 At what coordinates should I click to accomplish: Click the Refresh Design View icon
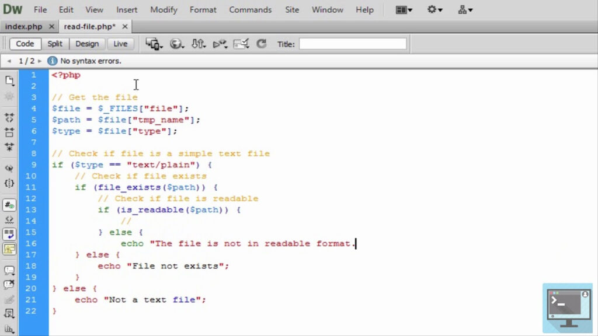[x=261, y=44]
